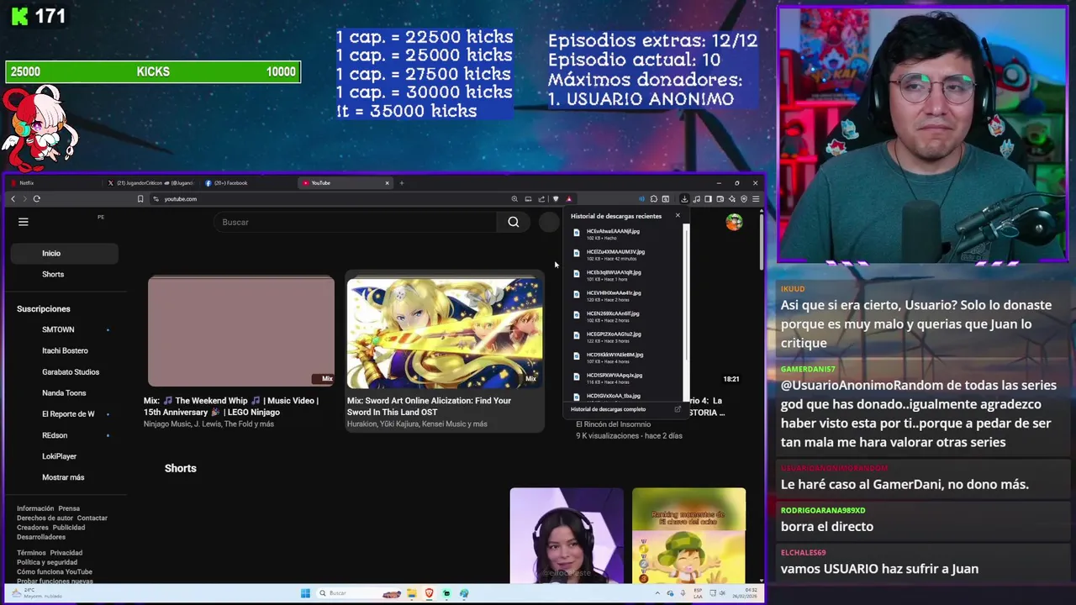The height and width of the screenshot is (605, 1076).
Task: Open The Weekend Whip Ninjago mix title
Action: pos(231,407)
